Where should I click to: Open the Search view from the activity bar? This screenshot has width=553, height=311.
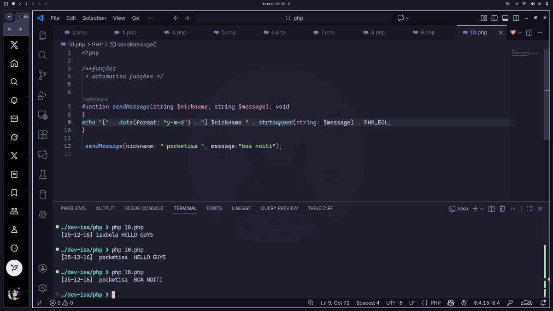click(42, 55)
